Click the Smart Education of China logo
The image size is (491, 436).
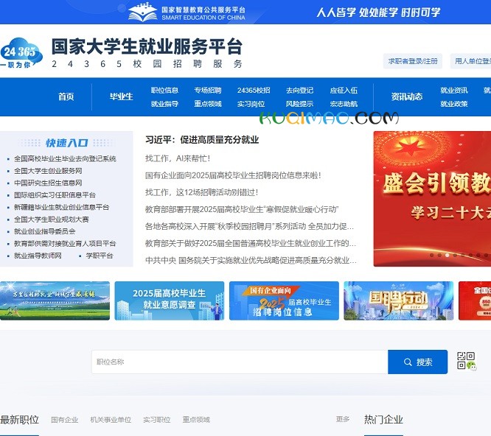pyautogui.click(x=187, y=13)
